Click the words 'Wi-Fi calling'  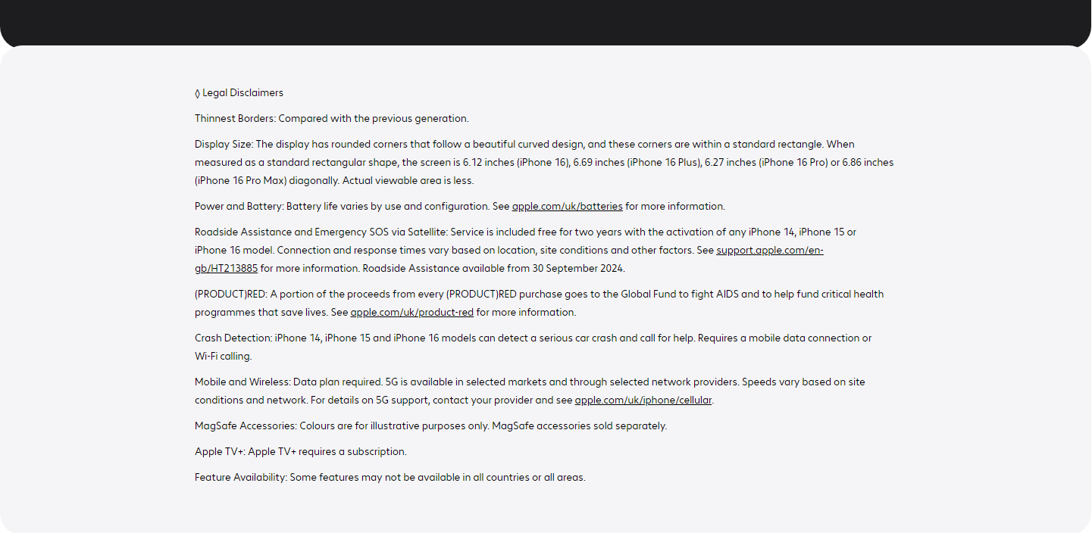223,356
